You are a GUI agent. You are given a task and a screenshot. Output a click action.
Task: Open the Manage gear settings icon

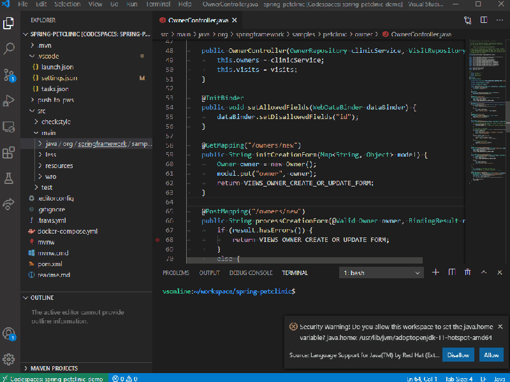point(9,358)
